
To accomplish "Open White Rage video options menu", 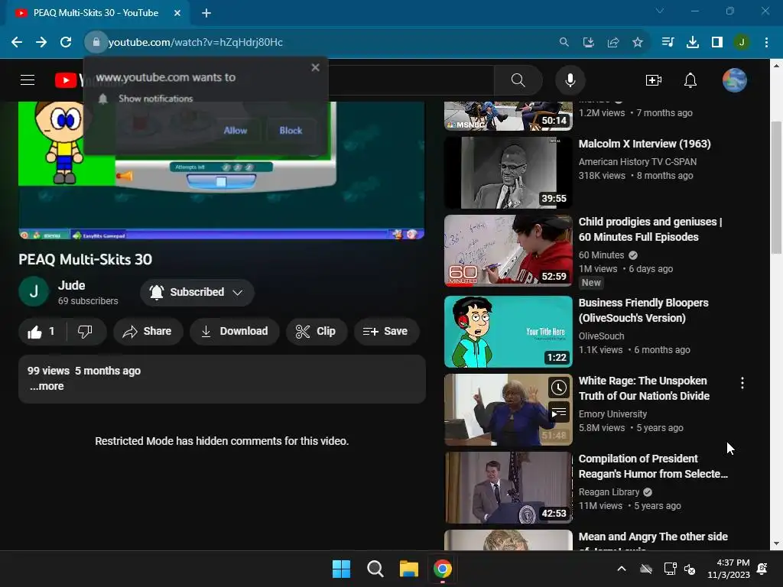I will pyautogui.click(x=742, y=383).
